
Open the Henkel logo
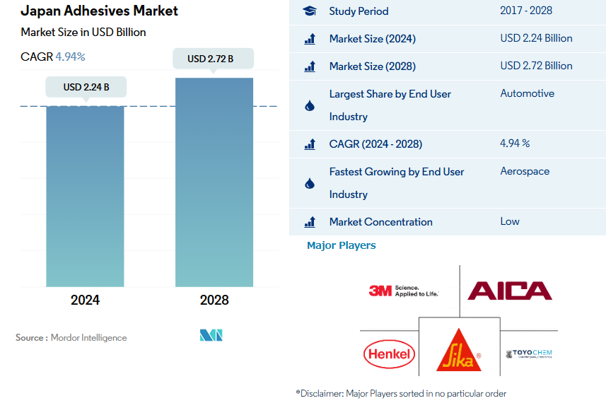click(x=388, y=354)
